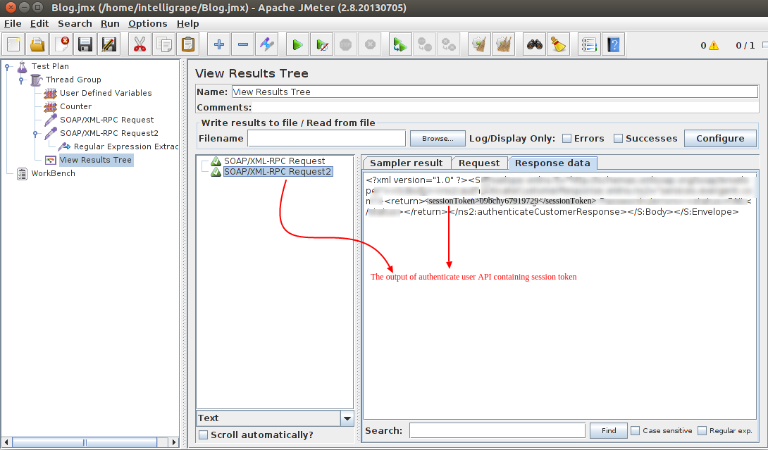Collapse SOAP/XML-RPC Request2 tree node
This screenshot has height=450, width=768.
click(35, 133)
